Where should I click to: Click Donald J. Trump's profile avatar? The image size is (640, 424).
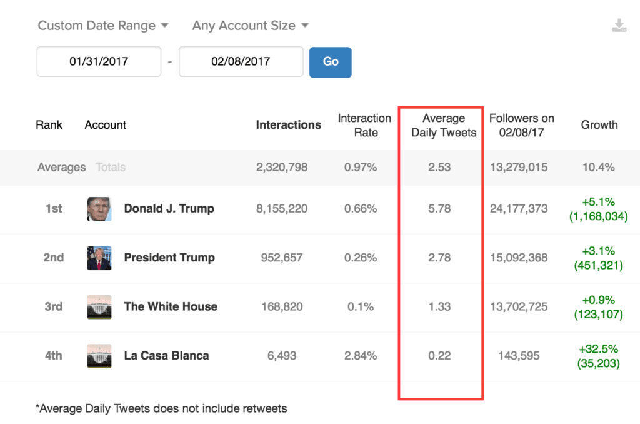pyautogui.click(x=99, y=209)
